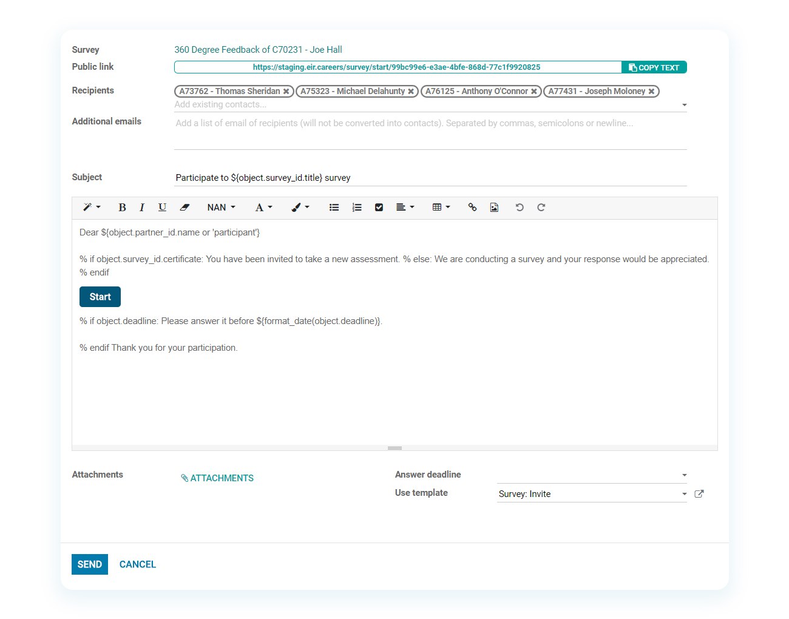Viewport: 789px width, 619px height.
Task: Click the Start button in email body
Action: 100,297
